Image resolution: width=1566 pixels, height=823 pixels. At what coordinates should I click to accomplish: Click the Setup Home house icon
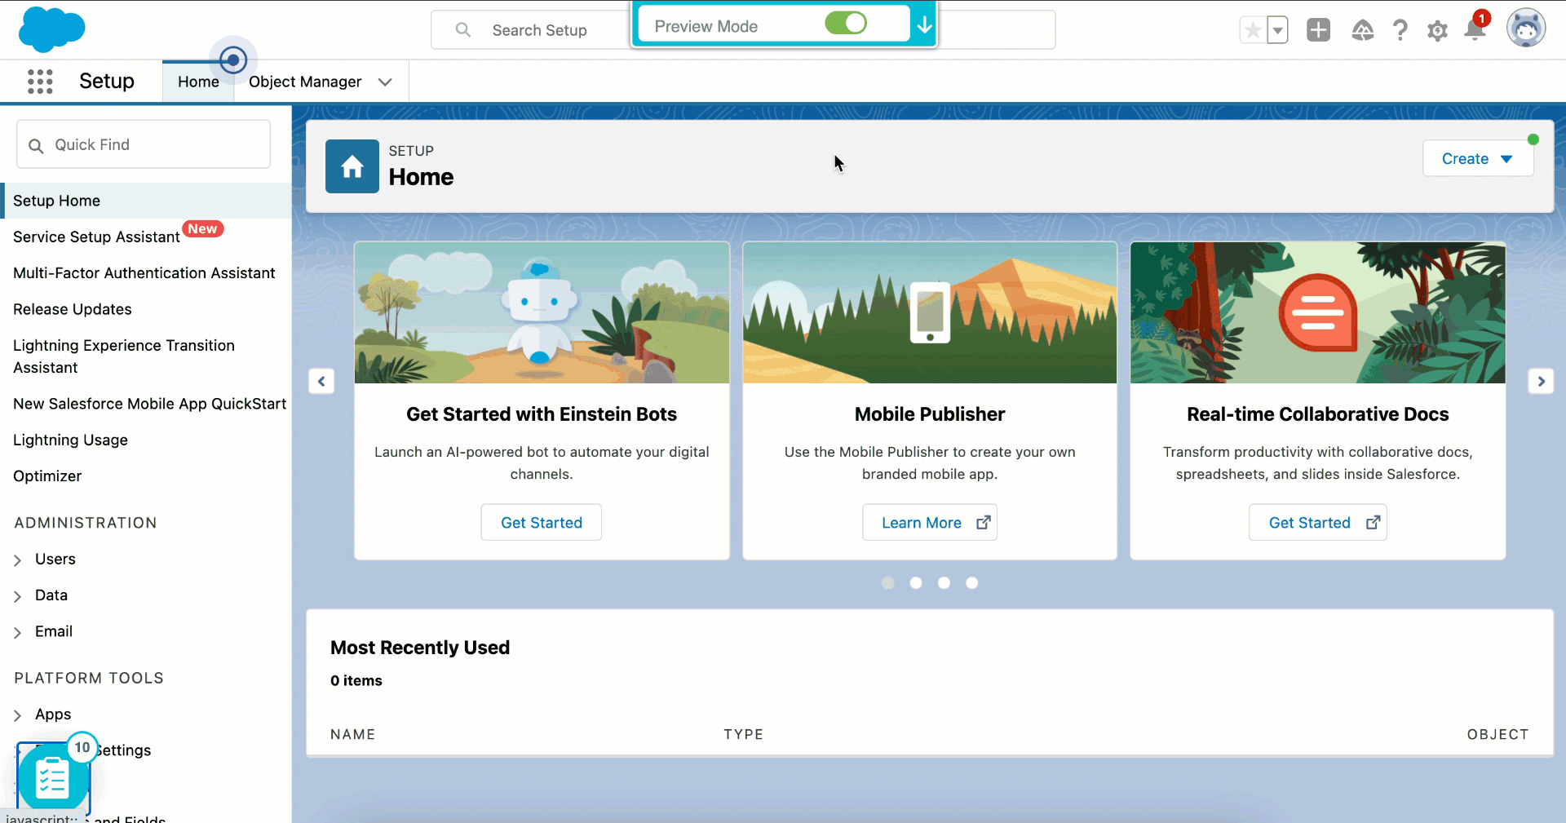352,166
